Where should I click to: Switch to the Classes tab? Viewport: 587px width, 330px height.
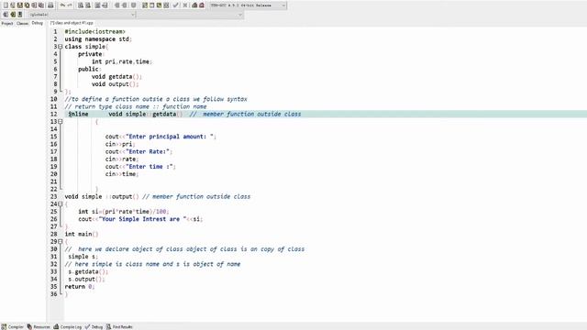click(22, 23)
